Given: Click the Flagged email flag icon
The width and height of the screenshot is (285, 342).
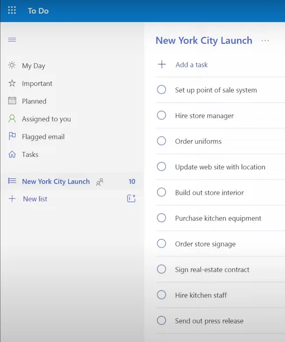Looking at the screenshot, I should pyautogui.click(x=12, y=136).
